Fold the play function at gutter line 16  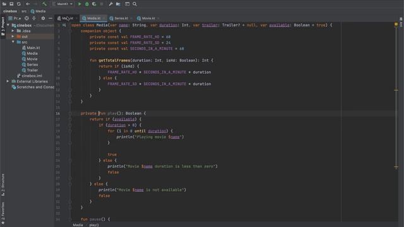(70, 113)
